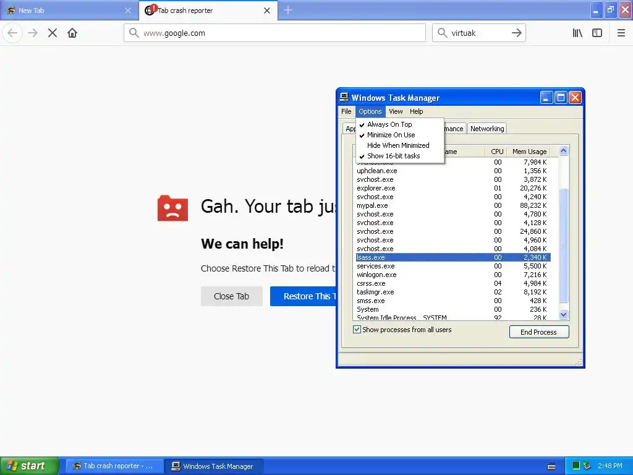Select the services.exe process row
The width and height of the screenshot is (633, 475).
pos(453,266)
